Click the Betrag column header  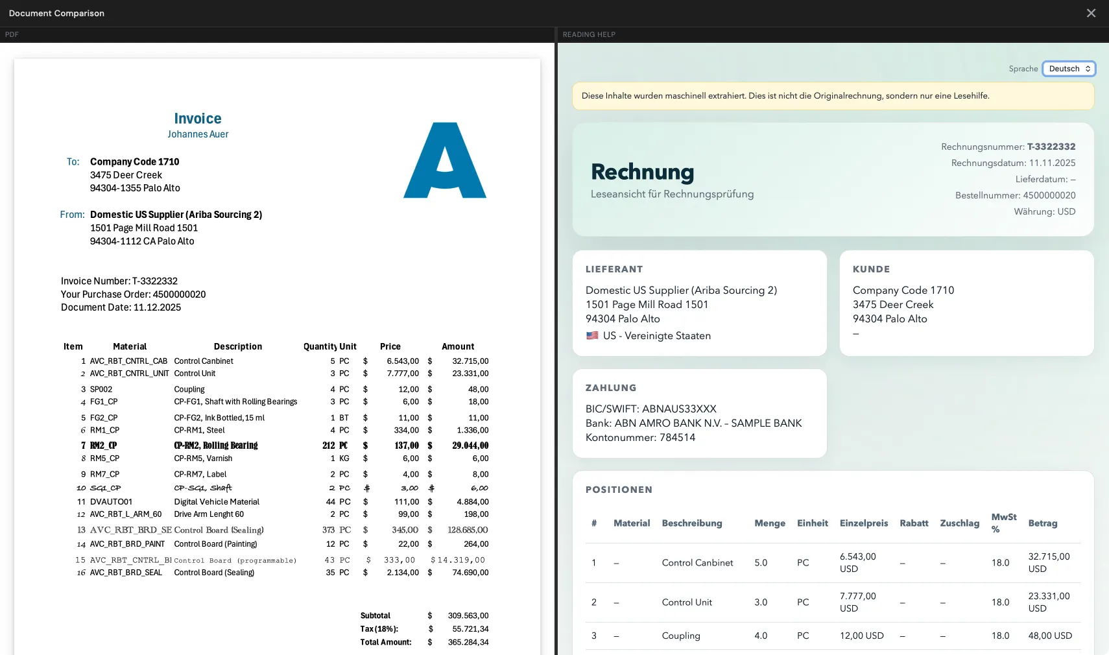pyautogui.click(x=1042, y=523)
